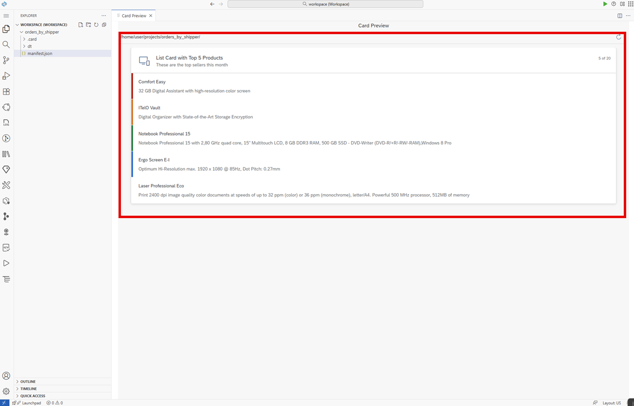Expand the QUICK ACCESS section

click(x=62, y=396)
